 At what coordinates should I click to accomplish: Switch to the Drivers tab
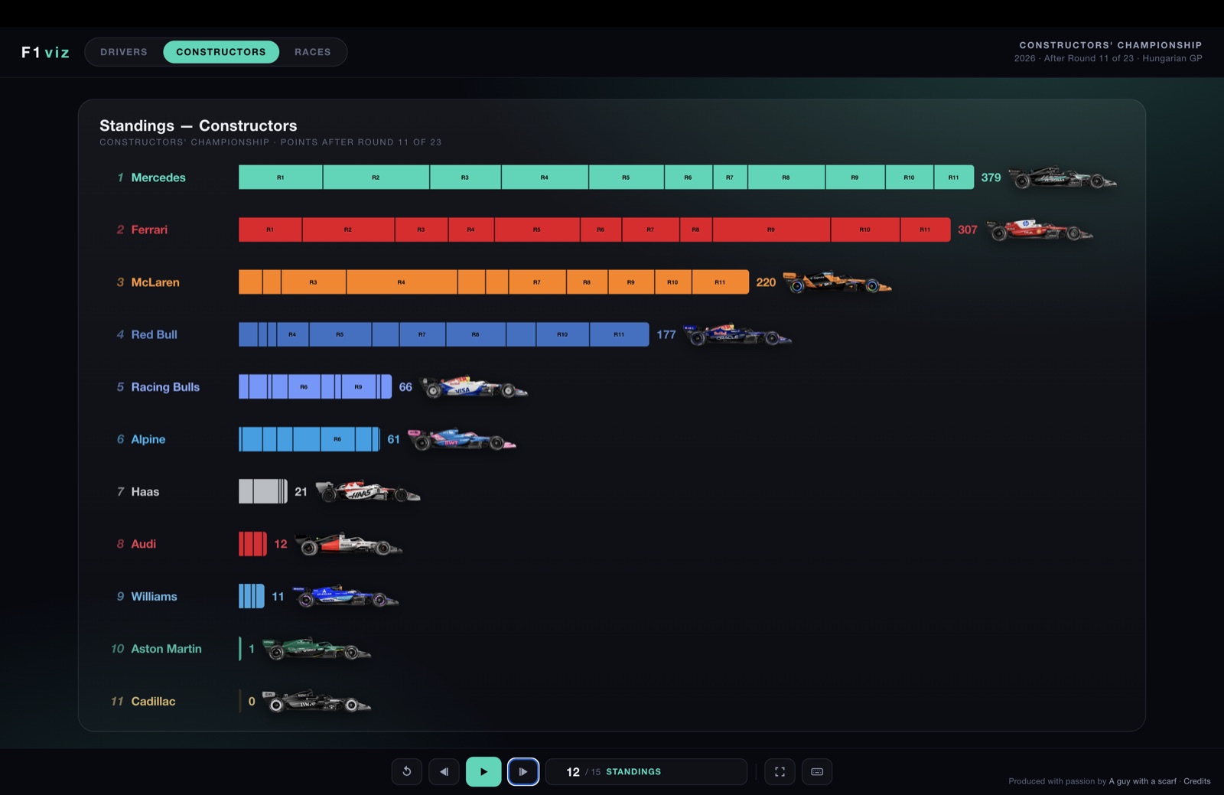[x=124, y=52]
